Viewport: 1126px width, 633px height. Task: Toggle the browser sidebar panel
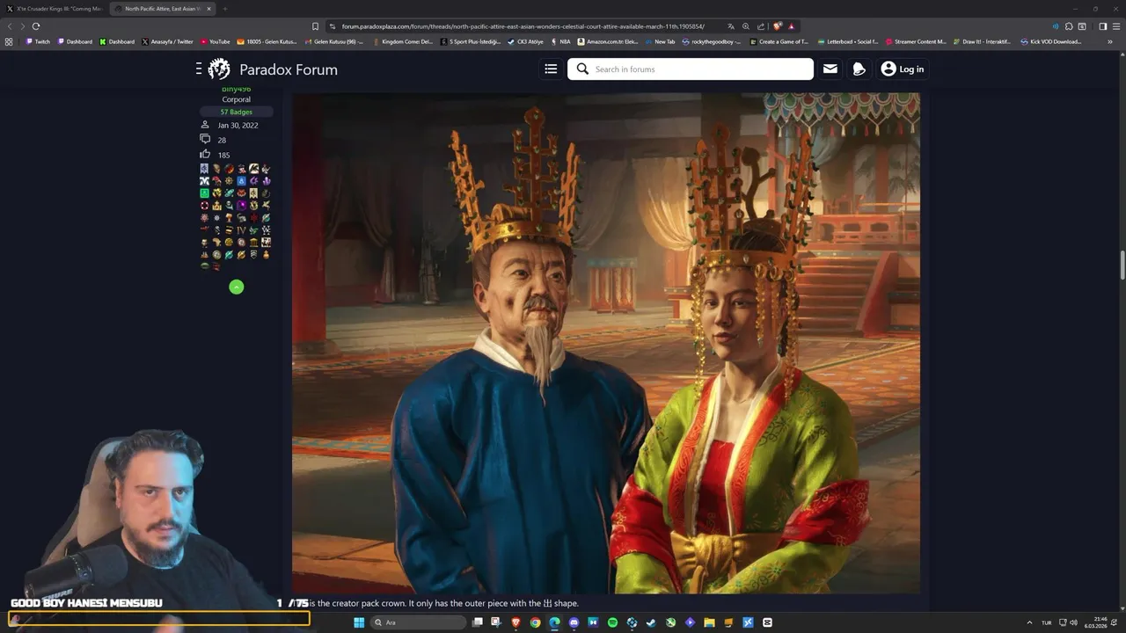pos(1103,26)
